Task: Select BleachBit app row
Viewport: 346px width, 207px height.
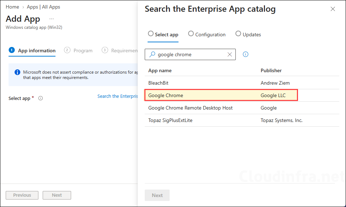Action: (x=242, y=83)
